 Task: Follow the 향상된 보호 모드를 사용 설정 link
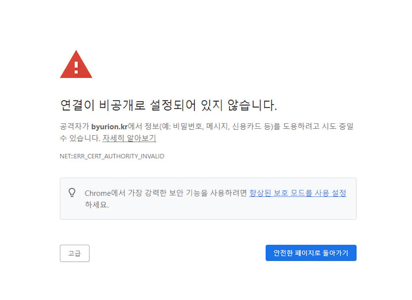[x=298, y=193]
